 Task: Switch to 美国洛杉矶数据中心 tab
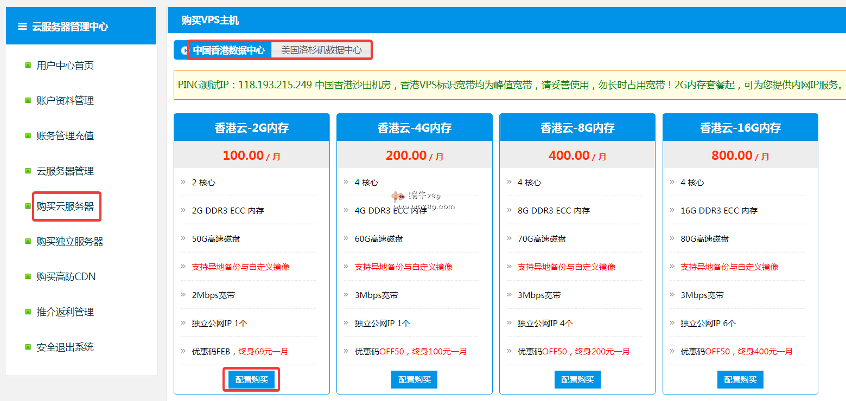click(x=321, y=50)
